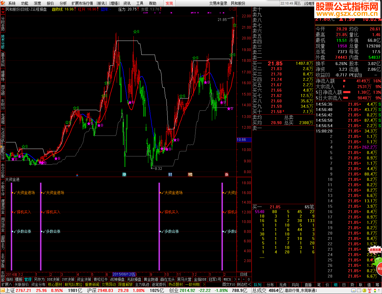382x294 pixels.
Task: Toggle the 联 view button
Action: 361,285
